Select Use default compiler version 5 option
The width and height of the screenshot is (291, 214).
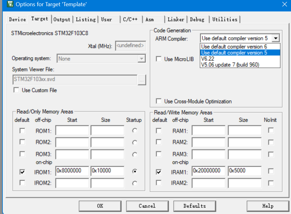[x=240, y=53]
